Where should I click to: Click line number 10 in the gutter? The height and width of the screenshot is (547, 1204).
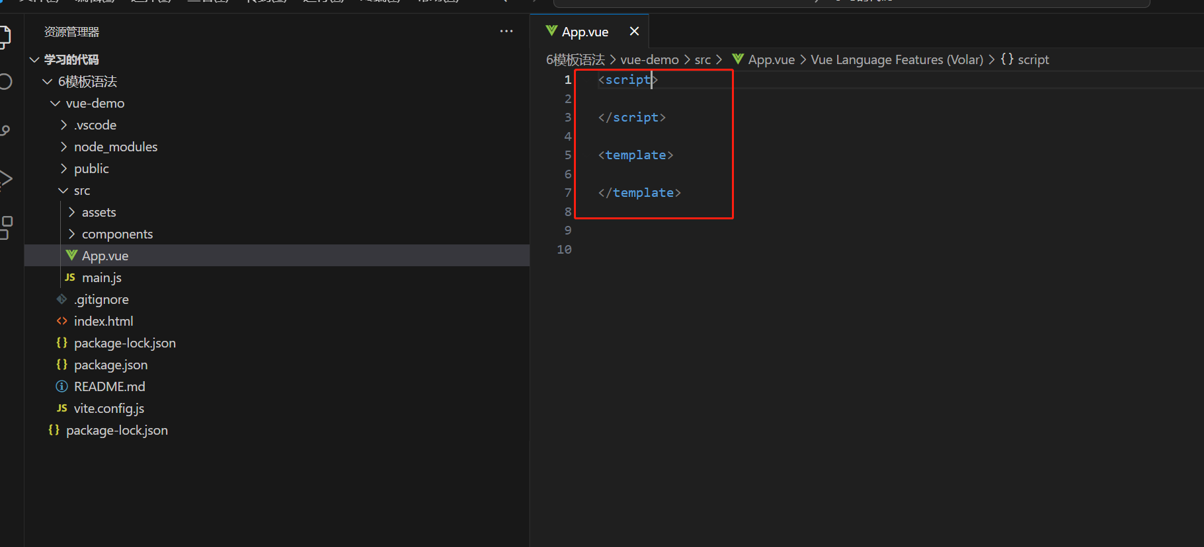564,249
